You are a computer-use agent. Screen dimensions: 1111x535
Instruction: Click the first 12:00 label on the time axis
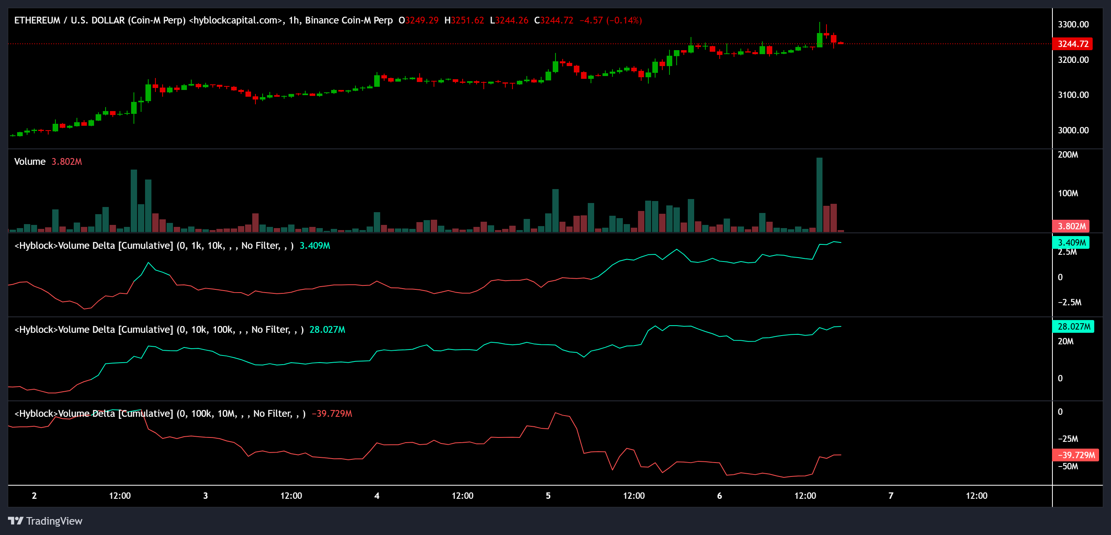120,495
